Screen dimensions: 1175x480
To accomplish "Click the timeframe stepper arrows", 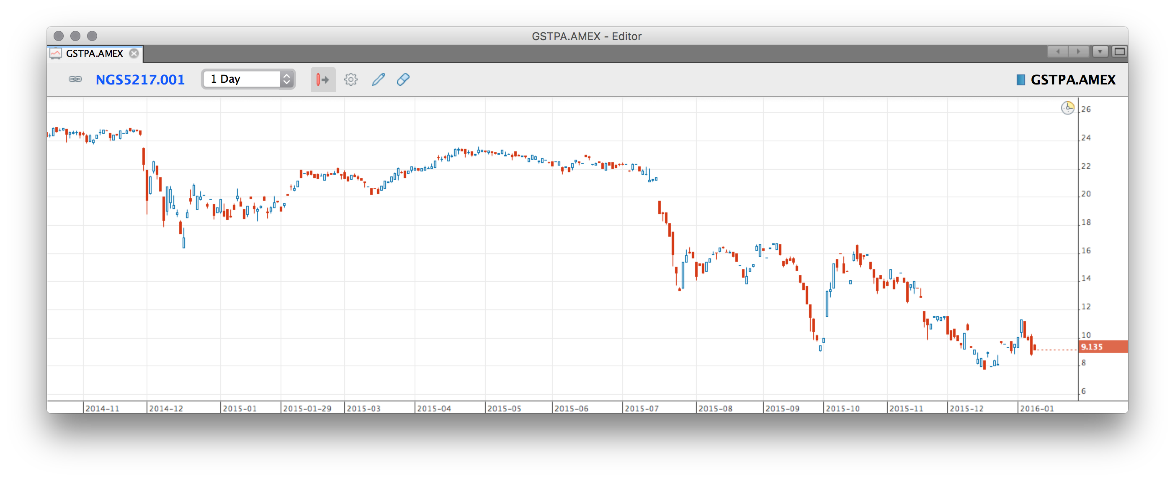I will click(286, 79).
